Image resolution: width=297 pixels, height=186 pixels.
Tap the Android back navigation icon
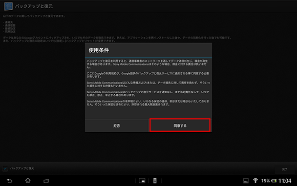point(9,181)
